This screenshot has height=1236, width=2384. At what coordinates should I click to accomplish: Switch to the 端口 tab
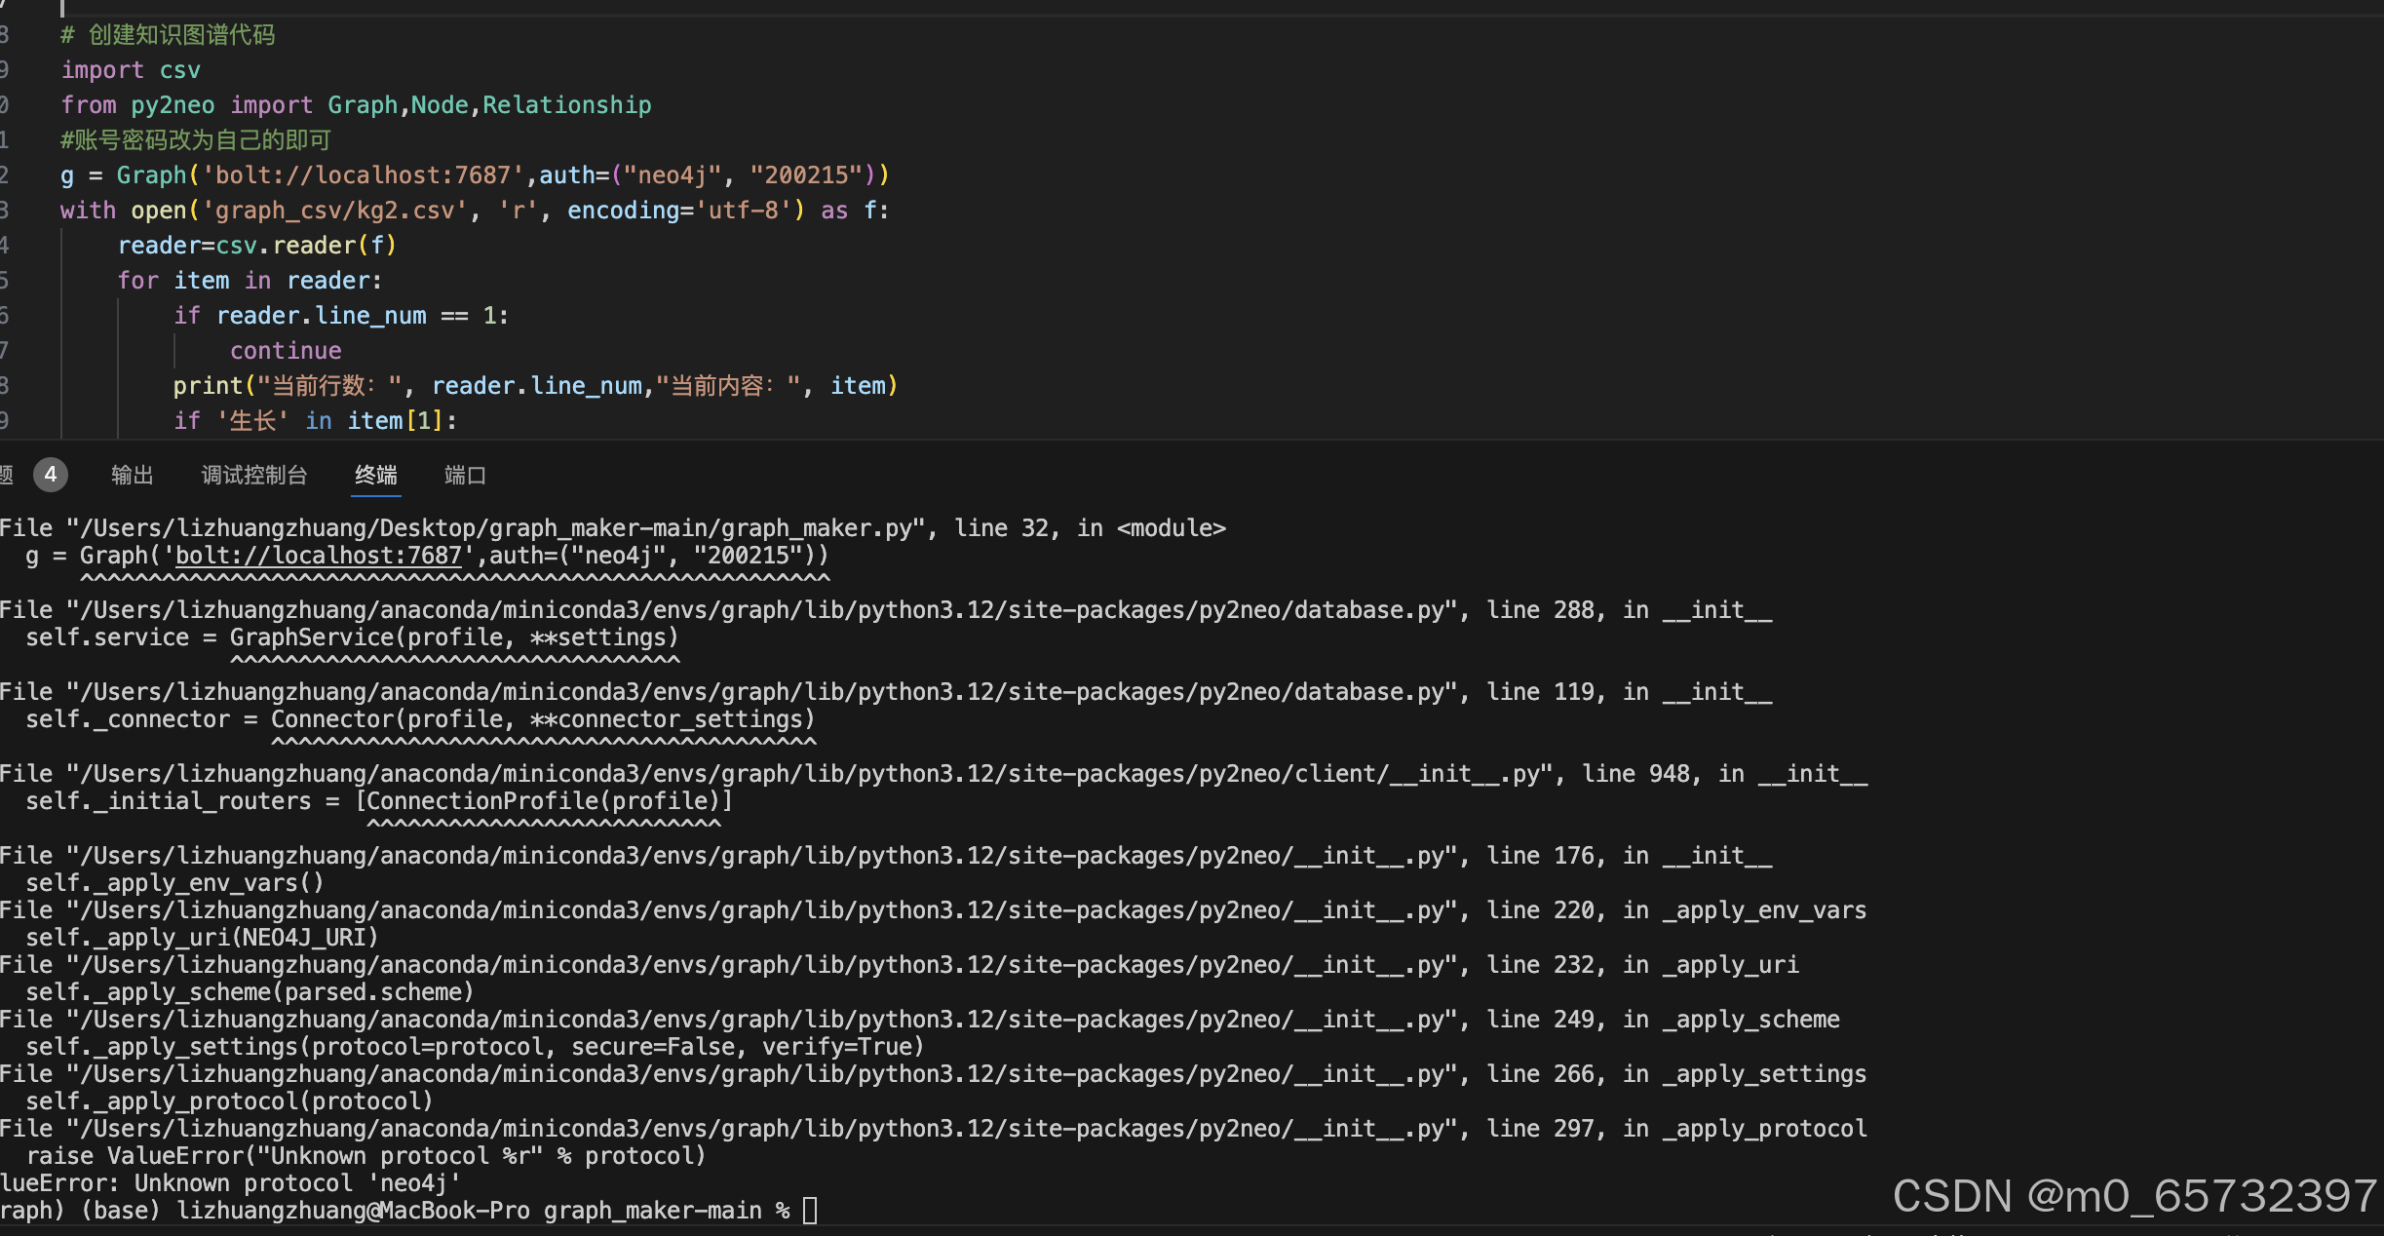tap(465, 476)
